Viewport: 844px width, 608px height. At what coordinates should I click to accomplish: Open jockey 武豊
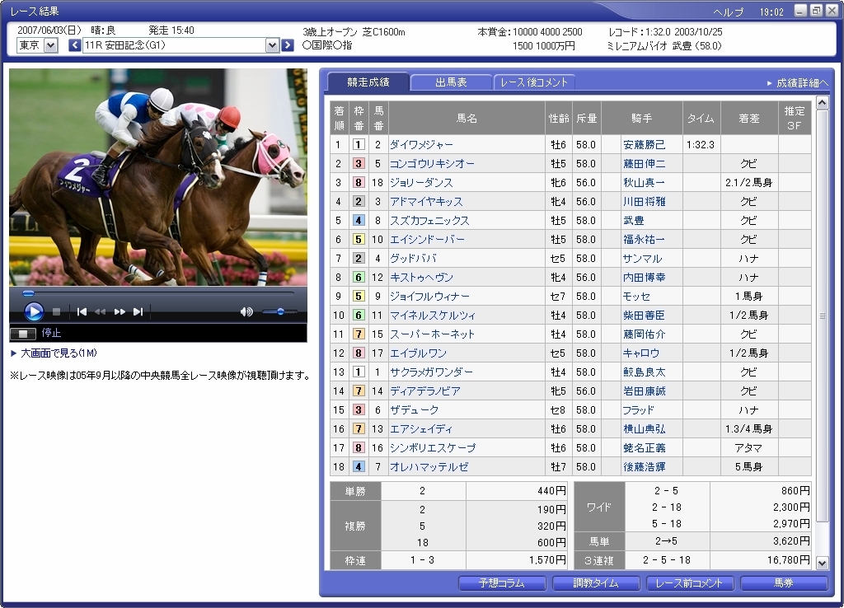[x=634, y=221]
